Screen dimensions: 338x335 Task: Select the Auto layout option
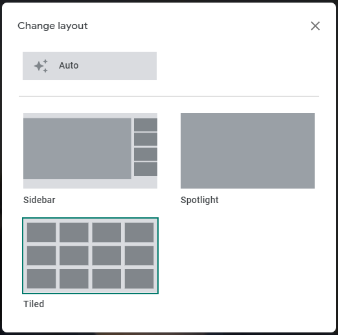pyautogui.click(x=89, y=66)
